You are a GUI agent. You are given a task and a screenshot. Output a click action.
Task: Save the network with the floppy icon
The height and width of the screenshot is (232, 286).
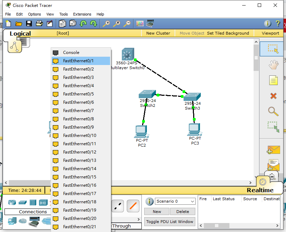point(29,24)
